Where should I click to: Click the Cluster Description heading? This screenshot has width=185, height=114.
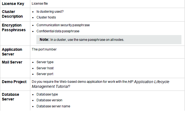click(x=12, y=14)
